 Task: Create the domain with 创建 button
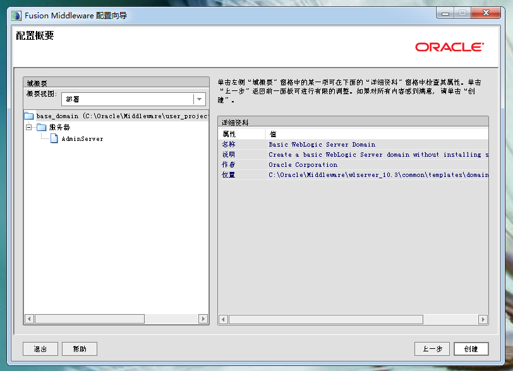[471, 349]
